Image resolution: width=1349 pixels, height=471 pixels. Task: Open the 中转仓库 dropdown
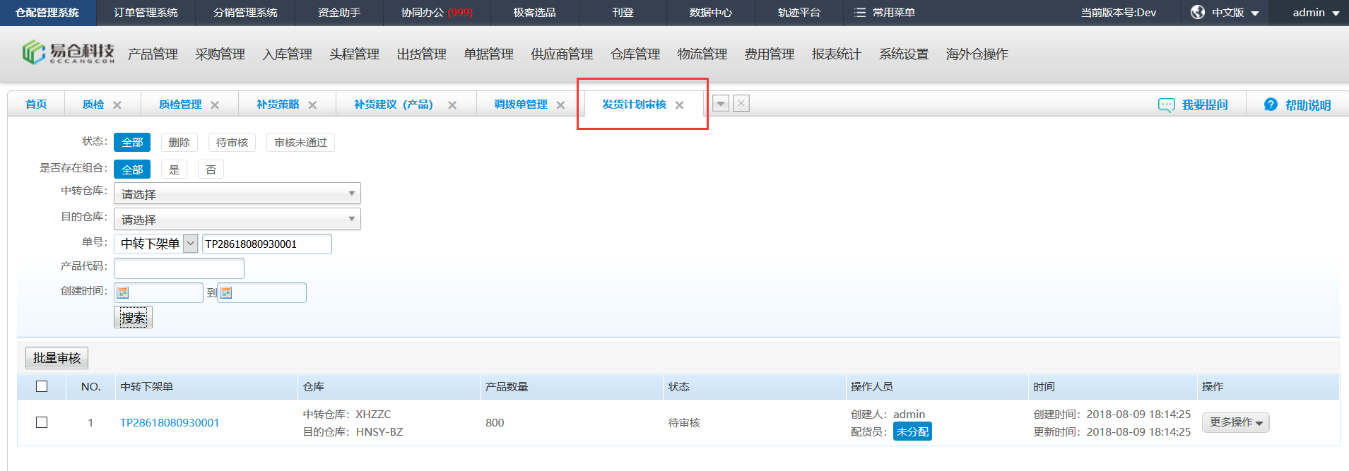click(x=237, y=193)
